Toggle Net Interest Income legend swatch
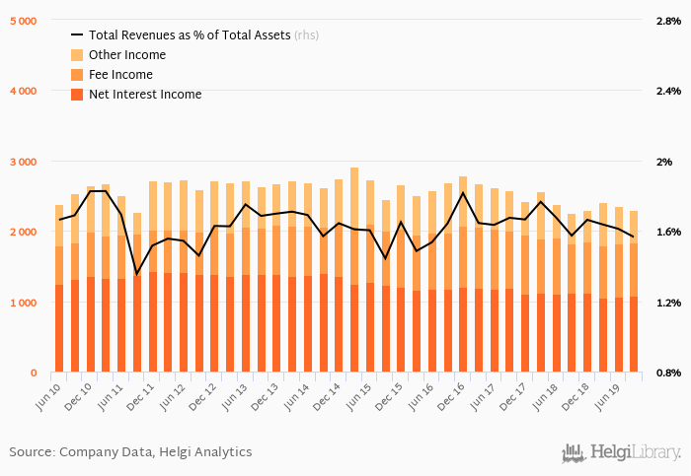Image resolution: width=691 pixels, height=476 pixels. pos(77,95)
